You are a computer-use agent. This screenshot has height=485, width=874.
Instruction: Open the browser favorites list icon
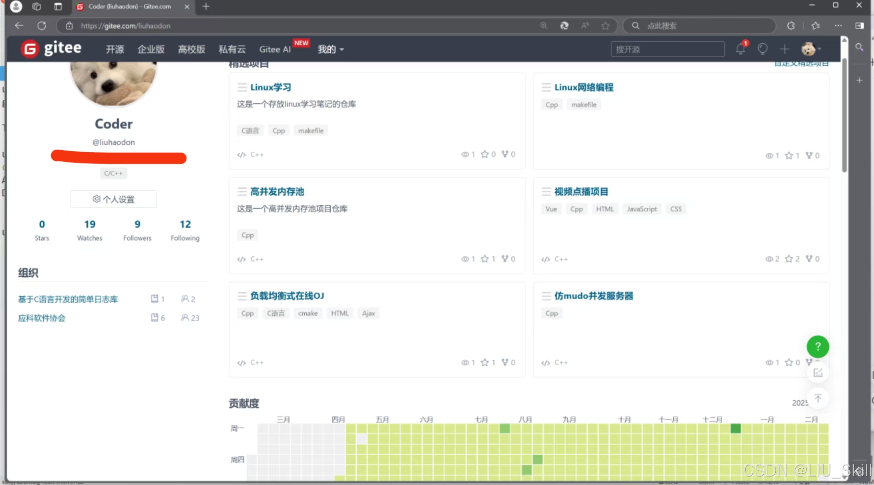point(815,26)
